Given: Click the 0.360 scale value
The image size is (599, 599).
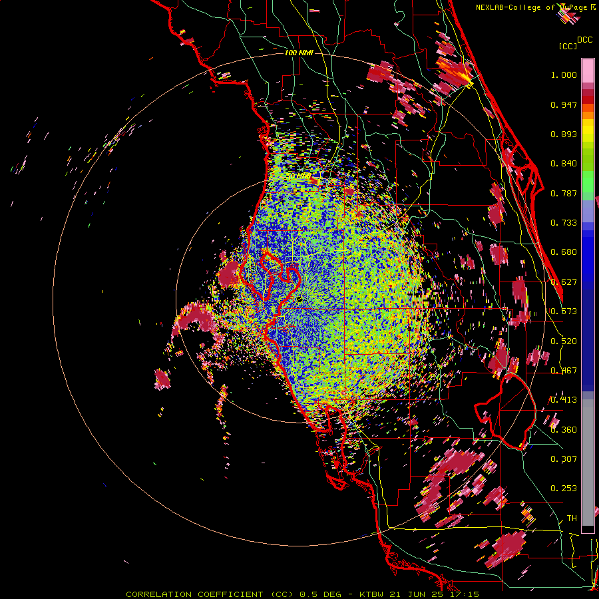Looking at the screenshot, I should (x=564, y=430).
